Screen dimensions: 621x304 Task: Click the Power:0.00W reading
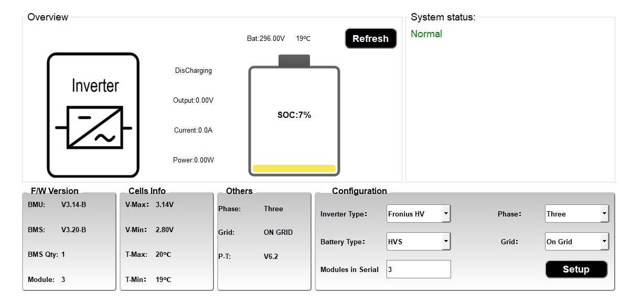pyautogui.click(x=194, y=160)
